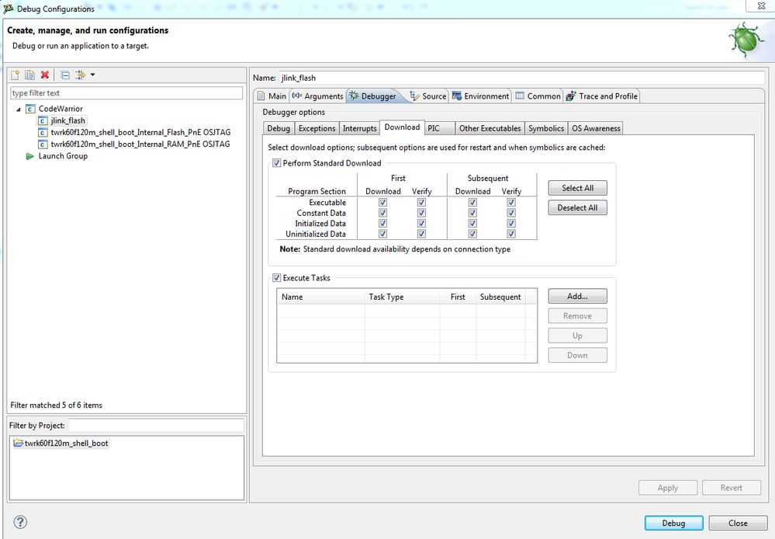The image size is (775, 539).
Task: Toggle the Execute Tasks checkbox
Action: (277, 278)
